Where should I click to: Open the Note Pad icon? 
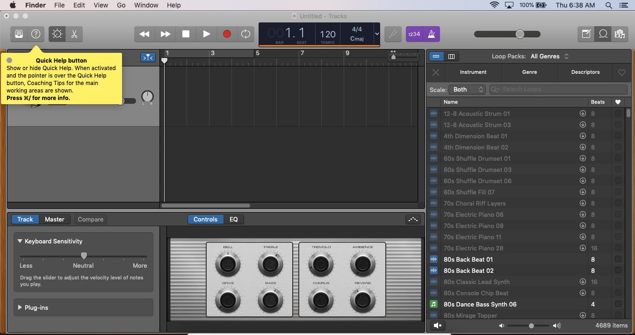pos(586,34)
